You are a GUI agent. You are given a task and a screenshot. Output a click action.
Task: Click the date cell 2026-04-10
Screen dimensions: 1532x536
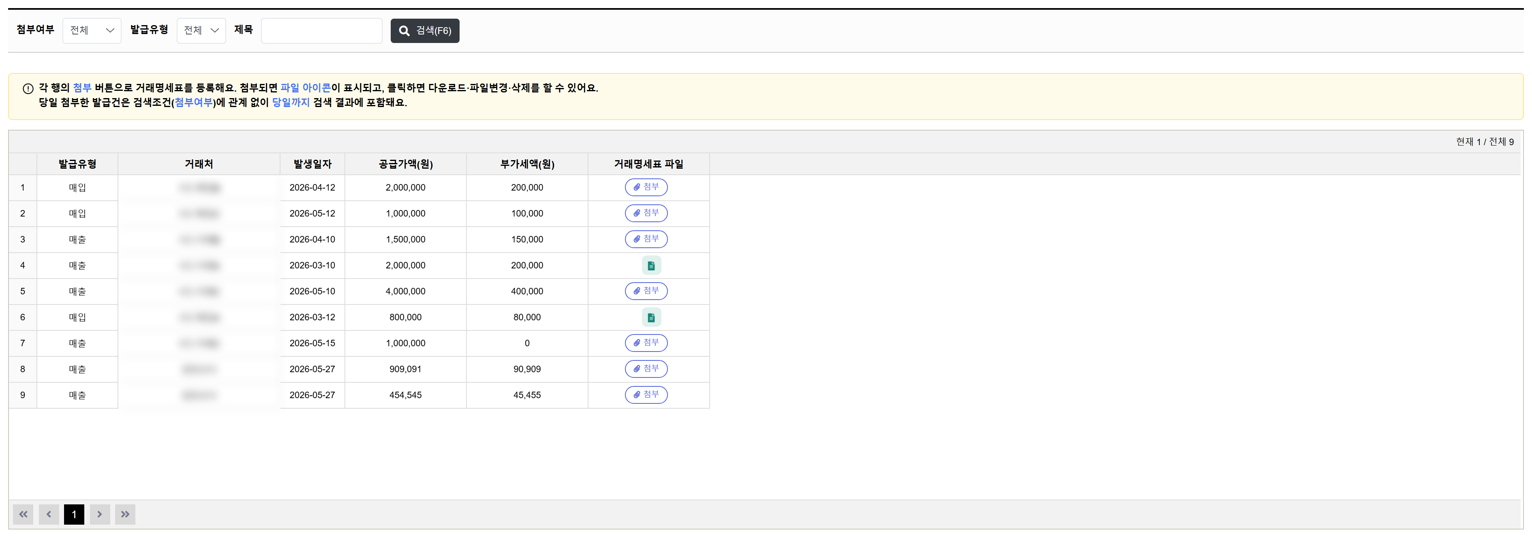312,239
